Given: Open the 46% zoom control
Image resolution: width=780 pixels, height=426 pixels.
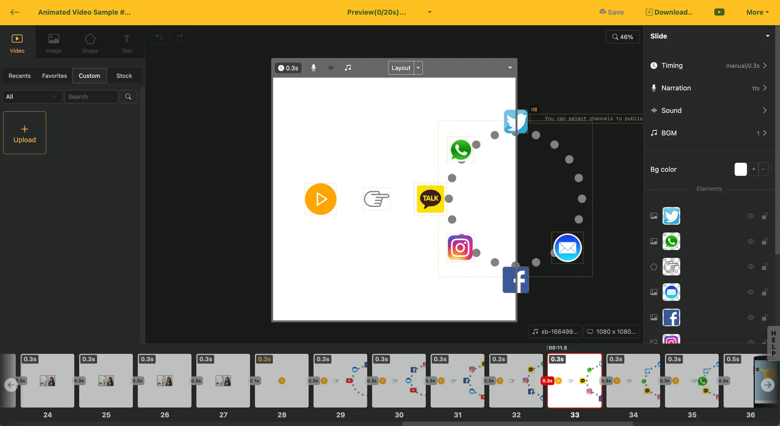Looking at the screenshot, I should coord(623,37).
